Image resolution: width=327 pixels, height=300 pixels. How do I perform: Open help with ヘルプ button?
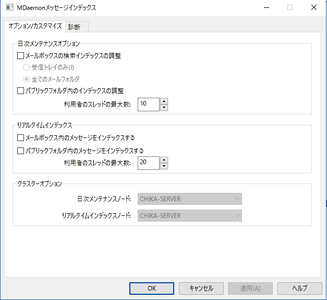click(299, 288)
